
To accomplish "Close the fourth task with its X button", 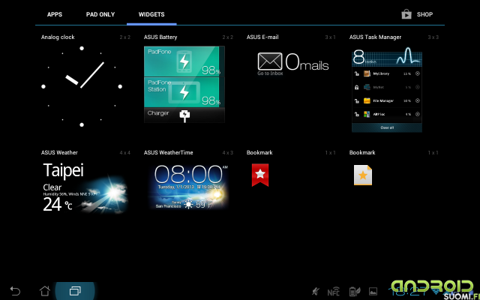I will coord(417,114).
